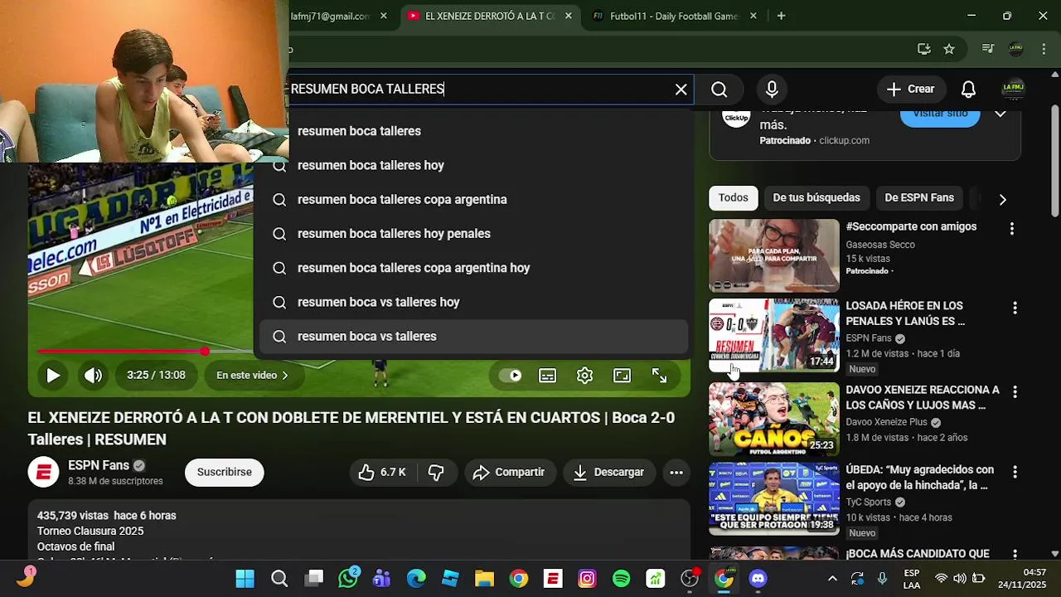The image size is (1061, 597).
Task: Click 'clickup.com' sponsored link
Action: click(x=844, y=141)
